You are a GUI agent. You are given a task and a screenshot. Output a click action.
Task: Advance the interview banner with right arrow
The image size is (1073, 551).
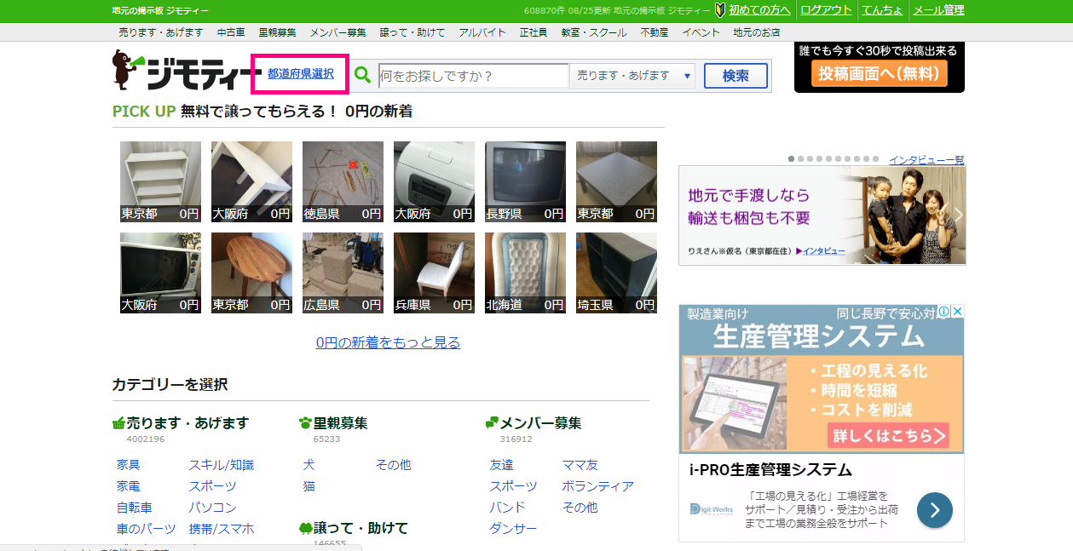pos(958,215)
